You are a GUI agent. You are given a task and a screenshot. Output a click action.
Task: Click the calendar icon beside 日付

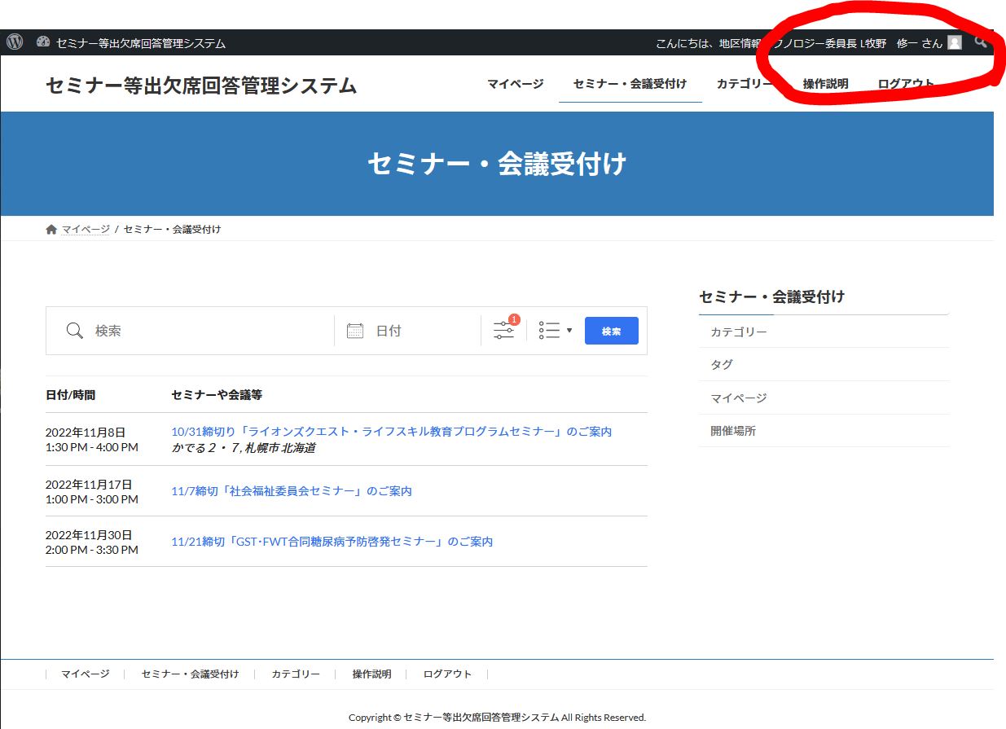click(355, 331)
